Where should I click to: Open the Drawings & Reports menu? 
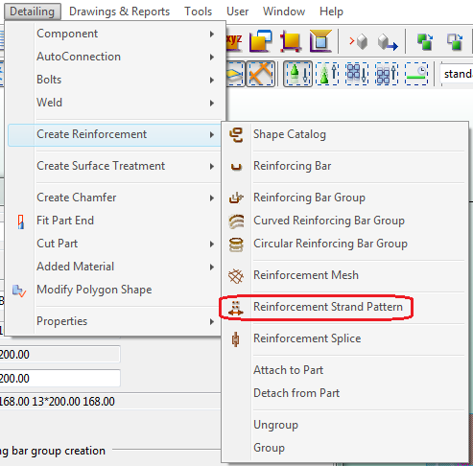tap(119, 12)
